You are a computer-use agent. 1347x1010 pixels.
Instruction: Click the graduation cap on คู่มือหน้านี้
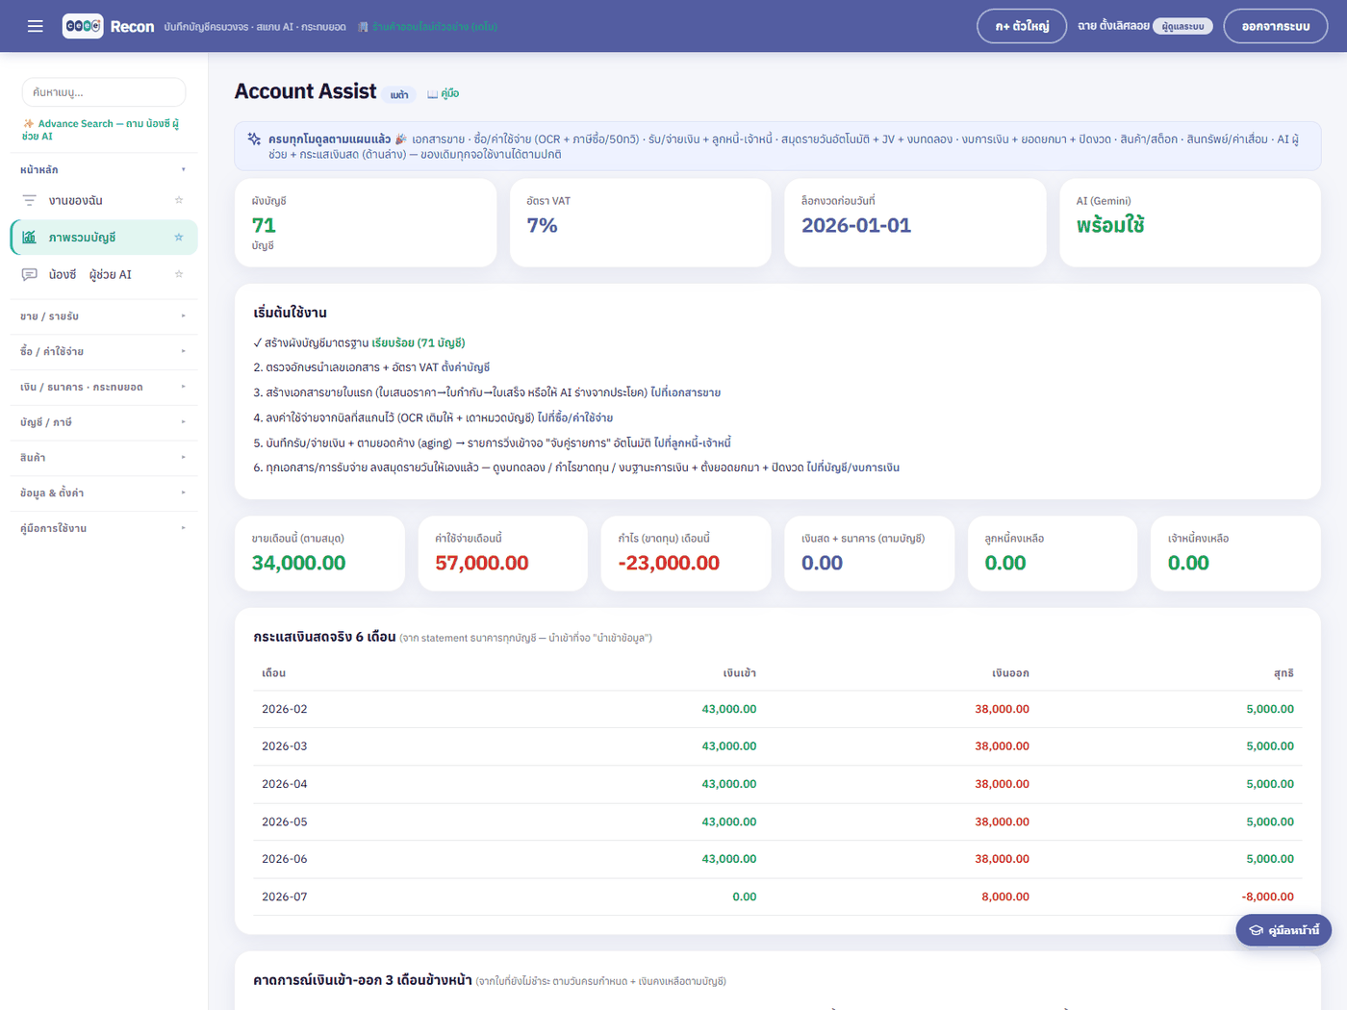[1256, 930]
